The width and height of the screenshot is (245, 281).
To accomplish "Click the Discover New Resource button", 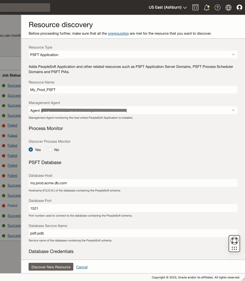I will [51, 267].
